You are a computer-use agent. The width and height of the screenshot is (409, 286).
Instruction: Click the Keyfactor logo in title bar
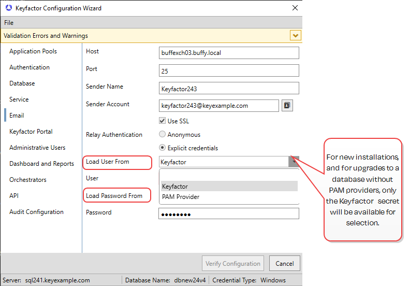coord(8,8)
